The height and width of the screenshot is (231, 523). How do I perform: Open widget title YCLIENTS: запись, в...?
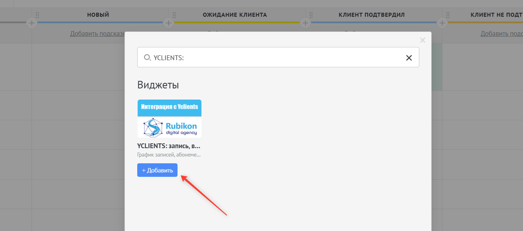click(x=169, y=146)
